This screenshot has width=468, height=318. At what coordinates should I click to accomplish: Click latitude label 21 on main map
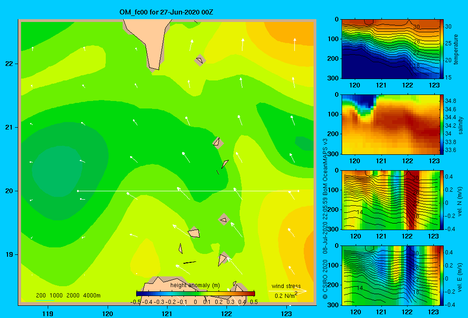coord(9,127)
